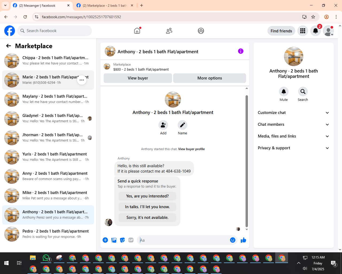The image size is (342, 274).
Task: Choose a GIF in composer
Action: [x=131, y=240]
